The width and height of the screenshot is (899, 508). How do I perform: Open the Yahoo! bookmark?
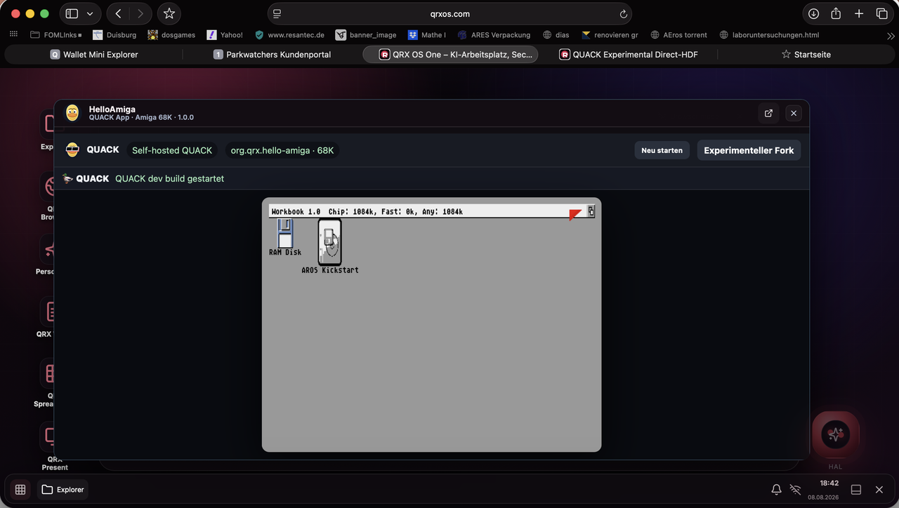click(x=225, y=35)
